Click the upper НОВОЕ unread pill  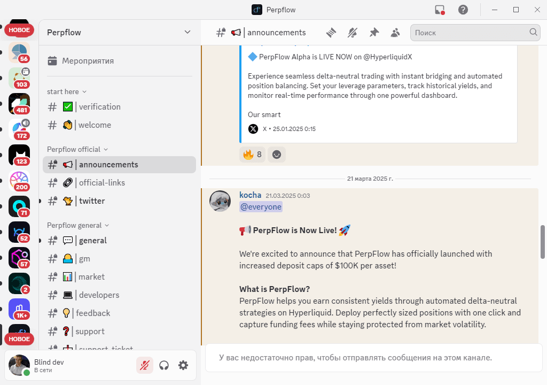pos(19,30)
